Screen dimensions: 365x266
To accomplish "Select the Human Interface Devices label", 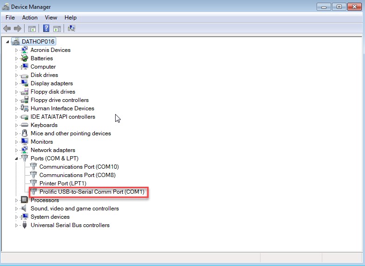I will pos(62,108).
